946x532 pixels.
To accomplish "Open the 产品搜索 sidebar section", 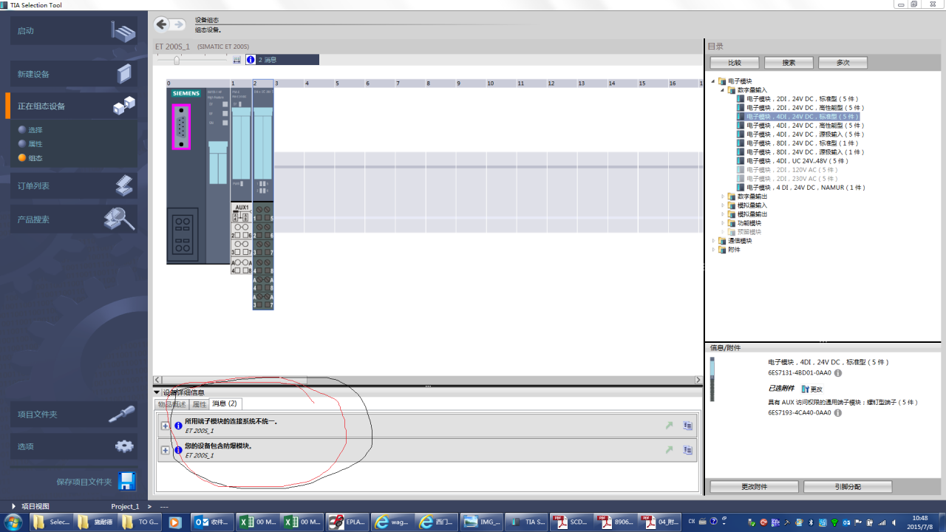I will [74, 219].
